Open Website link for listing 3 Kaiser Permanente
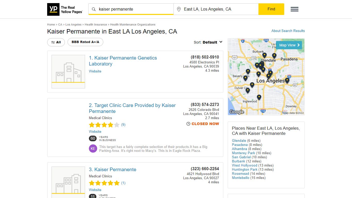352x198 pixels. (95, 190)
